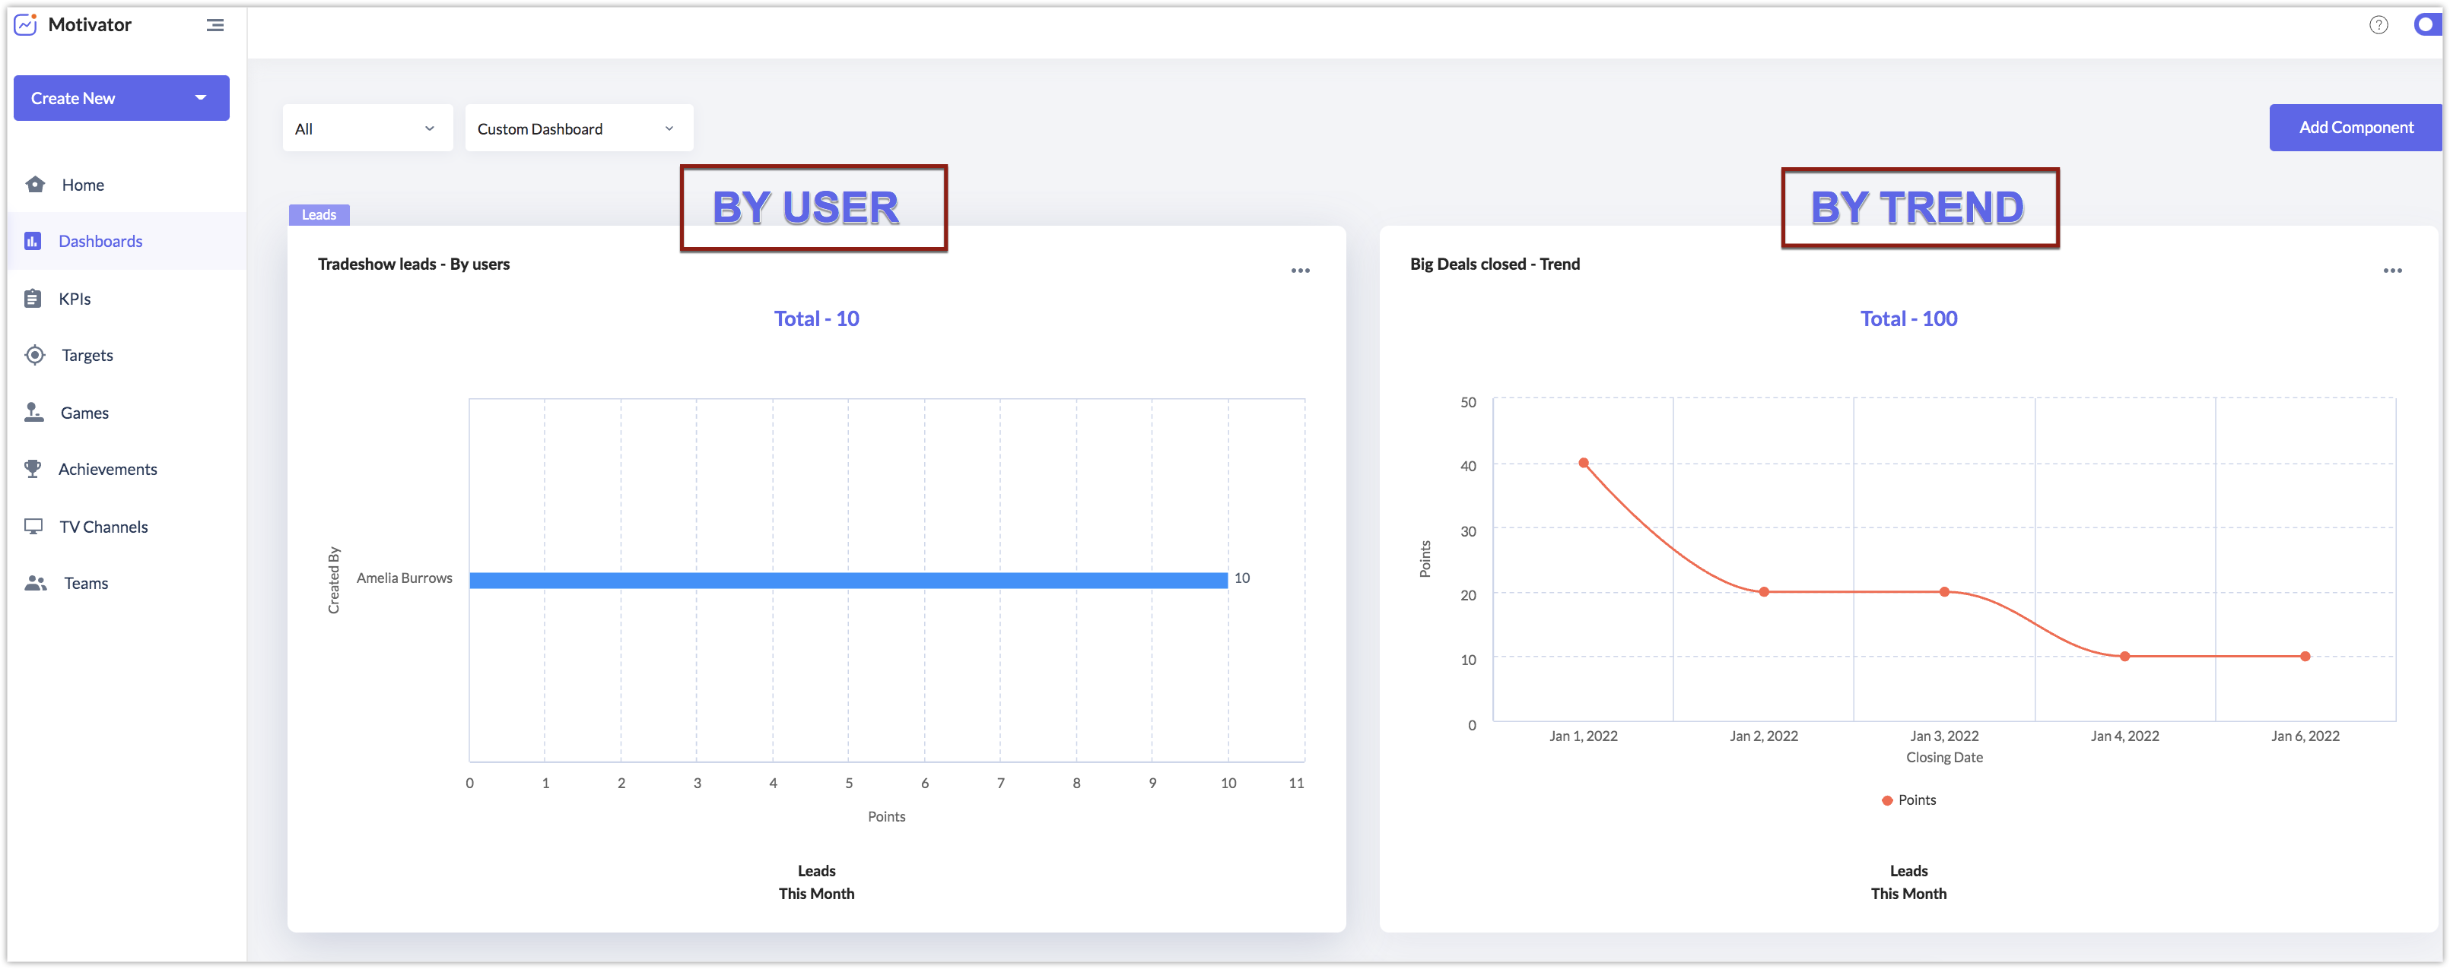Toggle the switch in top-right corner

point(2427,24)
